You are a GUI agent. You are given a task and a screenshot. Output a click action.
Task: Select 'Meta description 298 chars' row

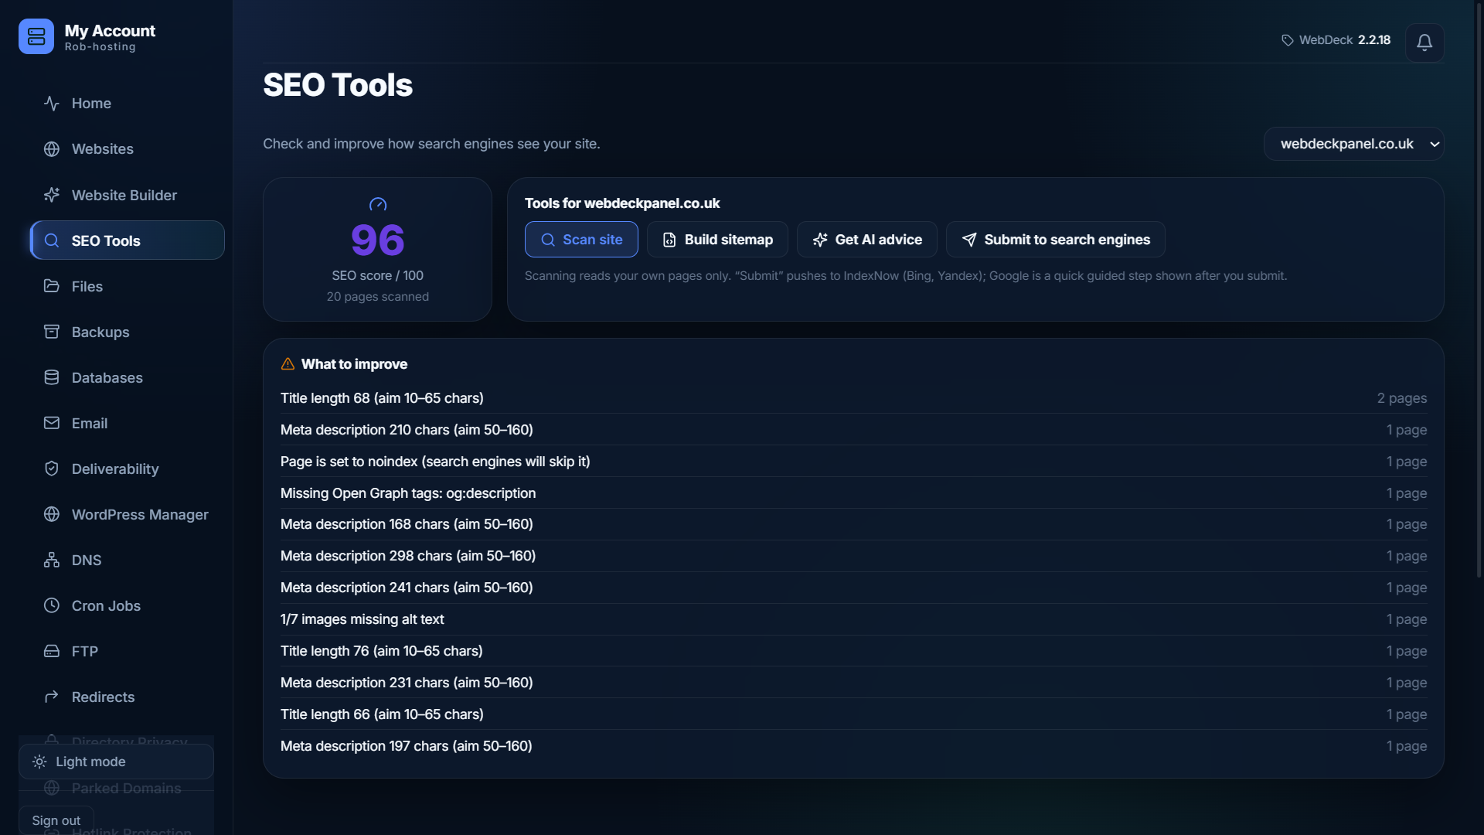[853, 556]
